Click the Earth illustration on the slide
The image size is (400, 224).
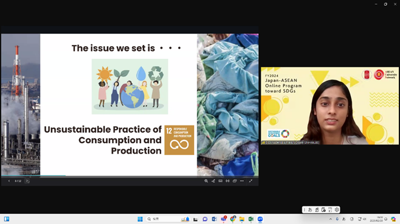[x=132, y=96]
